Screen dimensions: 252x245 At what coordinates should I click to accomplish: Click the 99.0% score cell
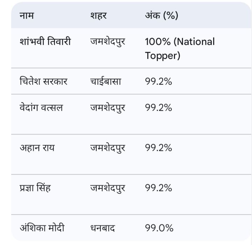159,228
